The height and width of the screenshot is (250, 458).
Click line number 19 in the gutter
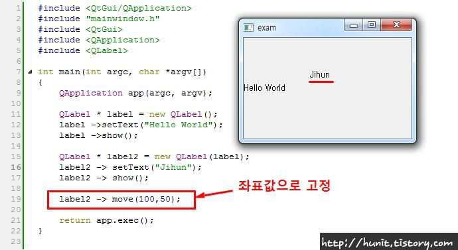16,199
